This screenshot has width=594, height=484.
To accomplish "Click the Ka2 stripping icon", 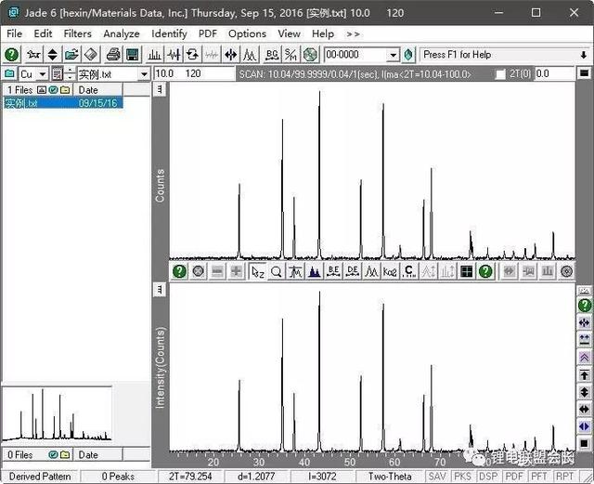I will 390,271.
